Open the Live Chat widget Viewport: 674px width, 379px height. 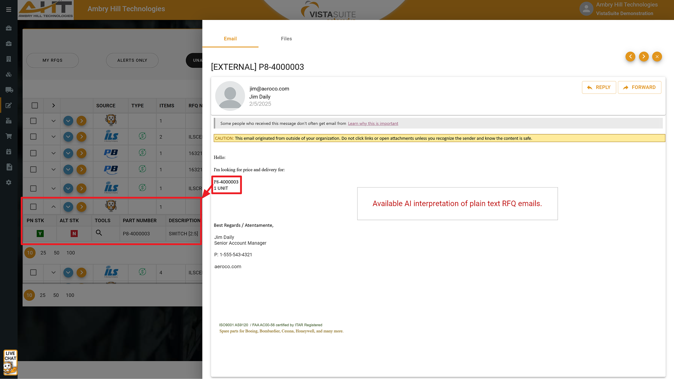pos(10,362)
